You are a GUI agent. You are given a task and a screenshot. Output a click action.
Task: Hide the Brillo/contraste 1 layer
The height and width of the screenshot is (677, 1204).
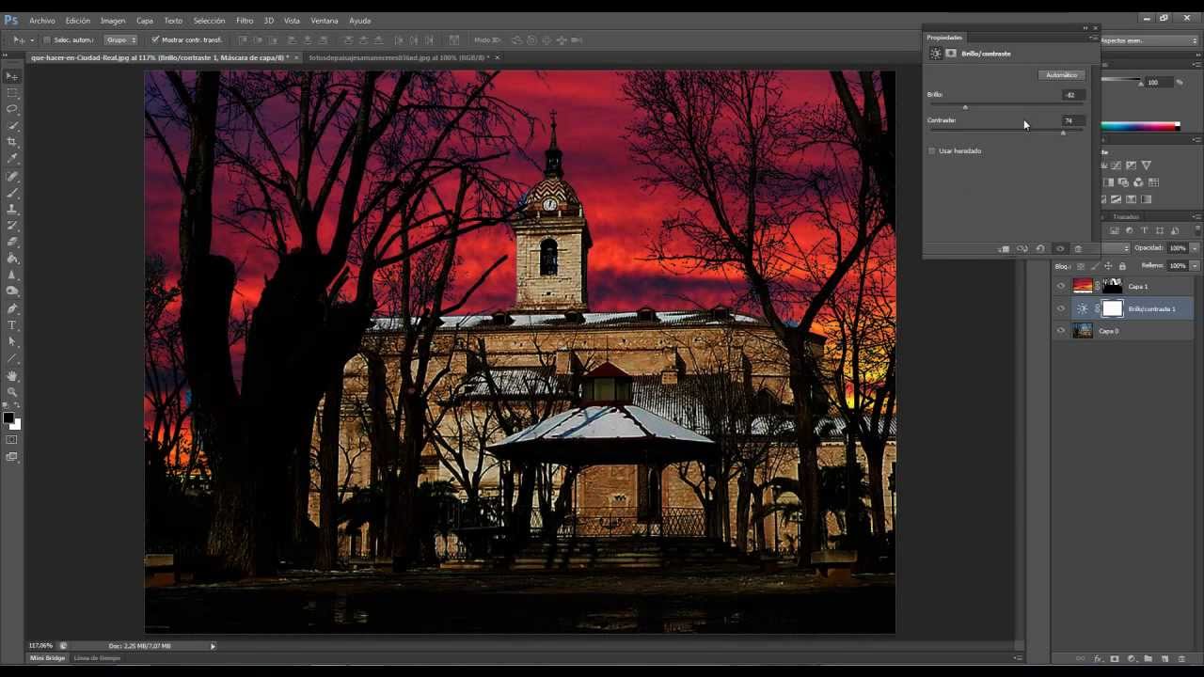[x=1061, y=308]
